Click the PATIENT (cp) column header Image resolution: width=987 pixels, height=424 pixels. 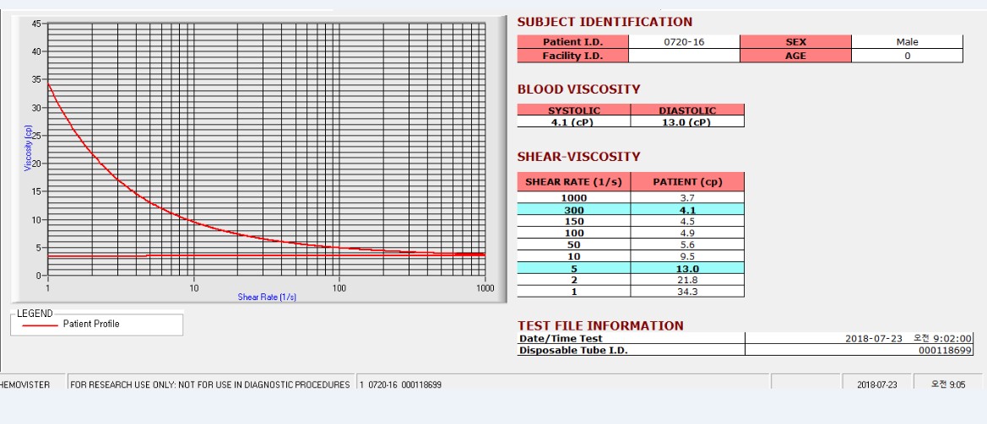(x=686, y=182)
